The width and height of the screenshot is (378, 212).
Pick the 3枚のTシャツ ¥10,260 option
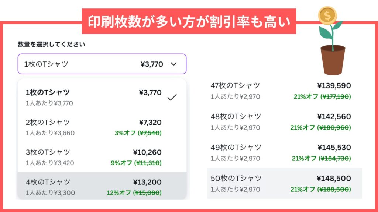coord(102,157)
